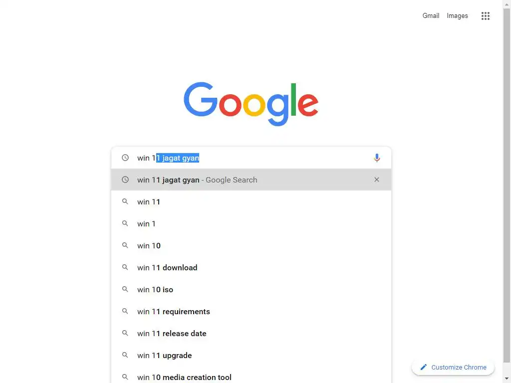The height and width of the screenshot is (383, 511).
Task: Select the 'win 11 release date' suggestion
Action: tap(172, 334)
